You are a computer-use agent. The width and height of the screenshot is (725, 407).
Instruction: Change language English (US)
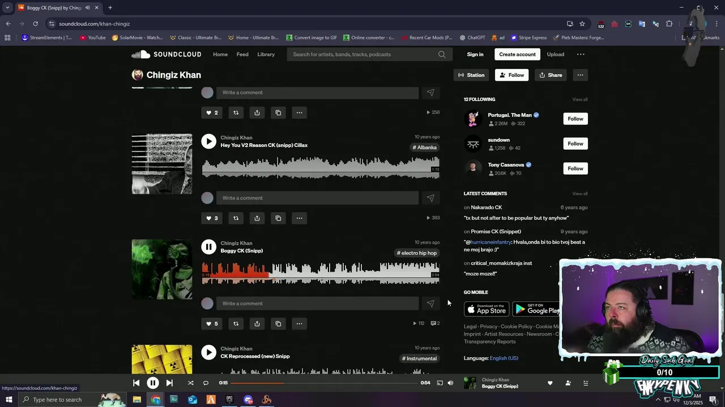504,358
